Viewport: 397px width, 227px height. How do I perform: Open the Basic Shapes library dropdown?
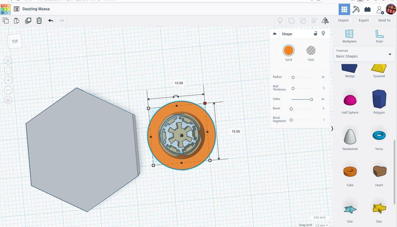[364, 54]
